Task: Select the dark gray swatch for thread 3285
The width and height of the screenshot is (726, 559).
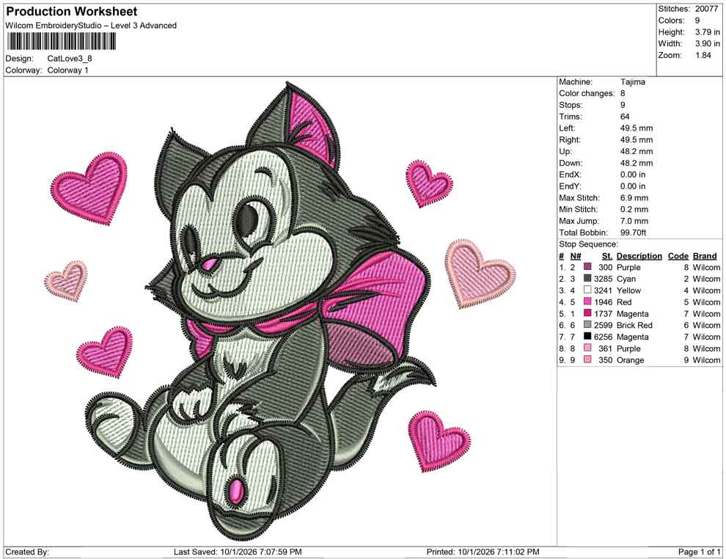Action: click(587, 278)
